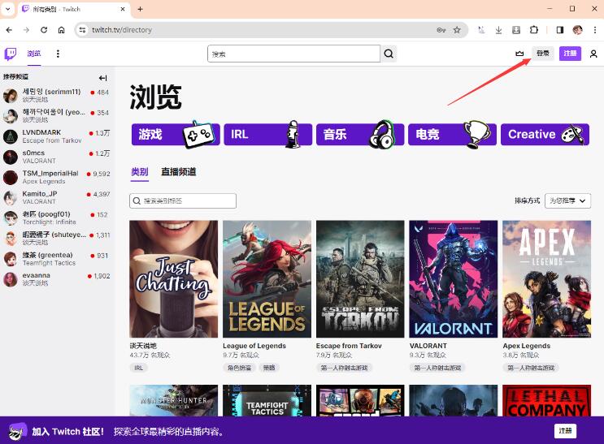Open the Lethal Company cover thumbnail
This screenshot has height=444, width=604.
pyautogui.click(x=546, y=400)
